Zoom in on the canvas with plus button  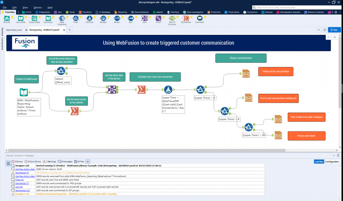(335, 37)
